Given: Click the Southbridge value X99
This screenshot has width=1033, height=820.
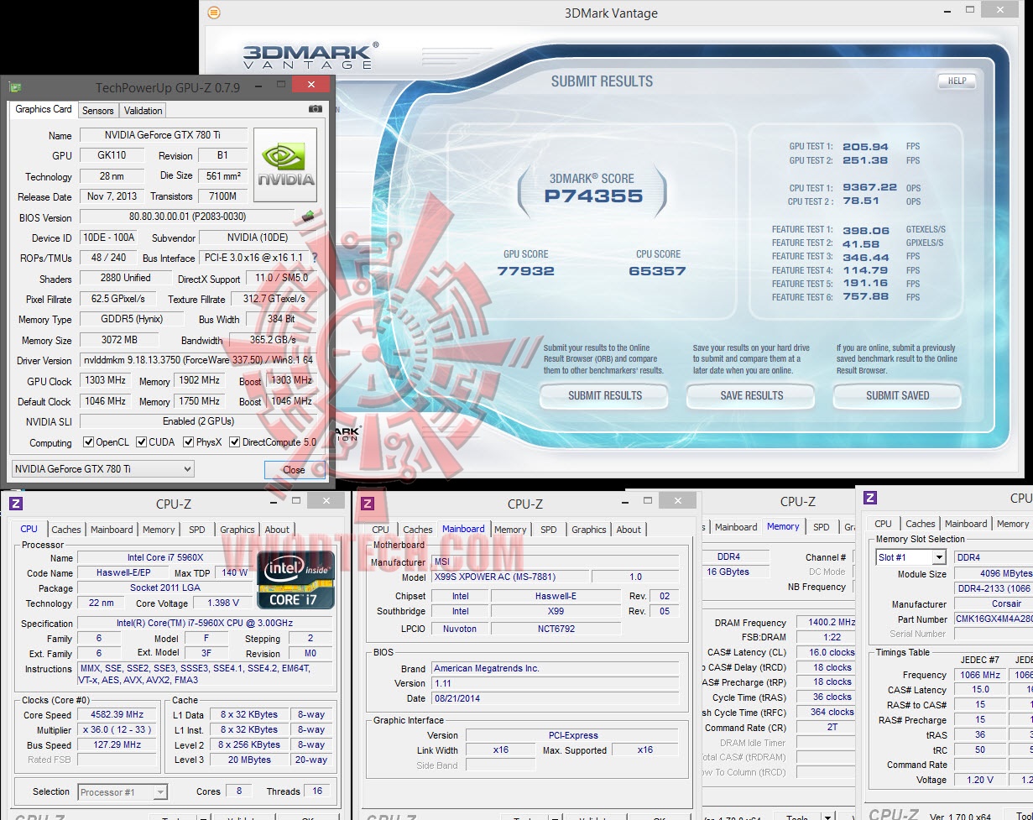Looking at the screenshot, I should click(x=555, y=612).
